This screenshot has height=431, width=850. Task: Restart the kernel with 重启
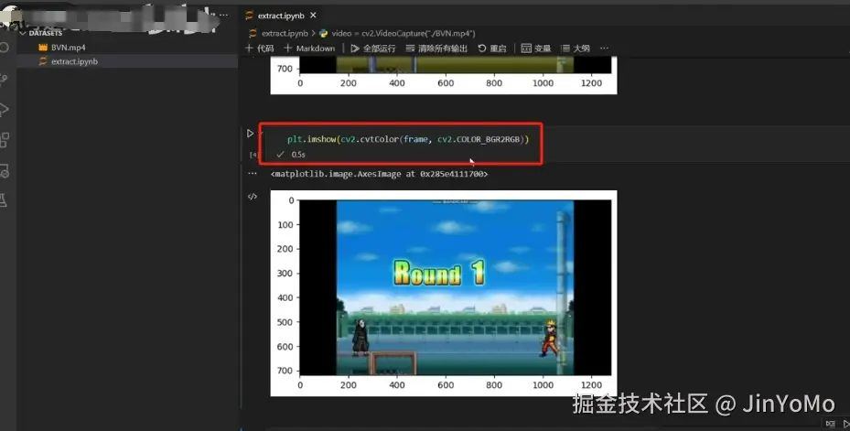coord(492,48)
